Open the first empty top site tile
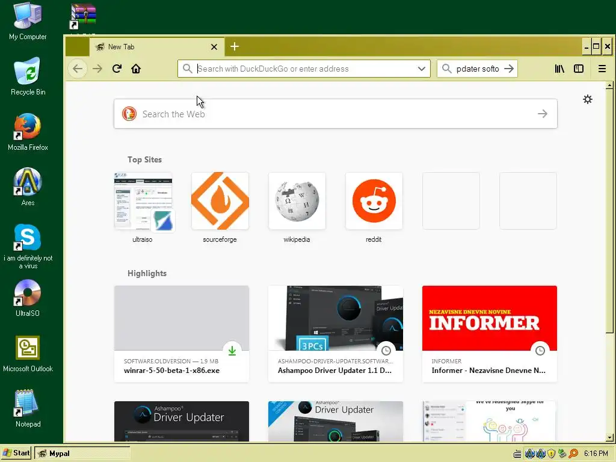 (x=451, y=201)
